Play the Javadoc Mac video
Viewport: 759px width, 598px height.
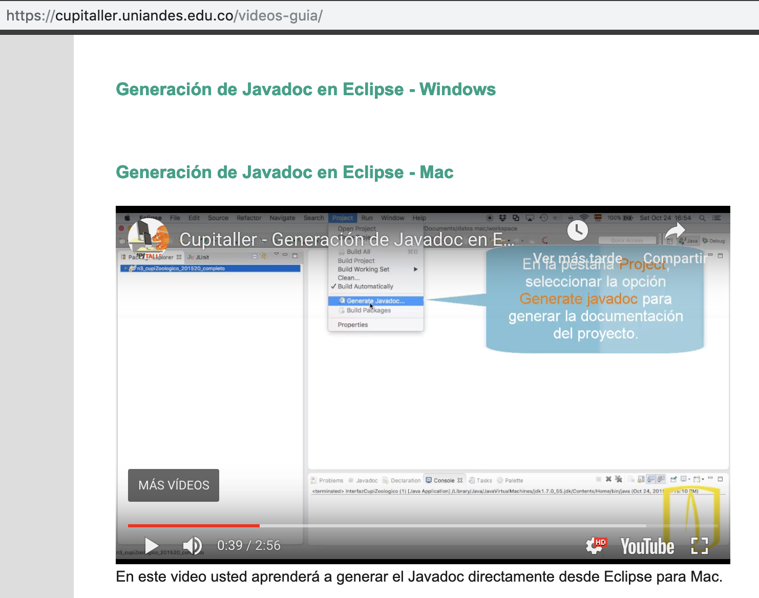point(152,546)
